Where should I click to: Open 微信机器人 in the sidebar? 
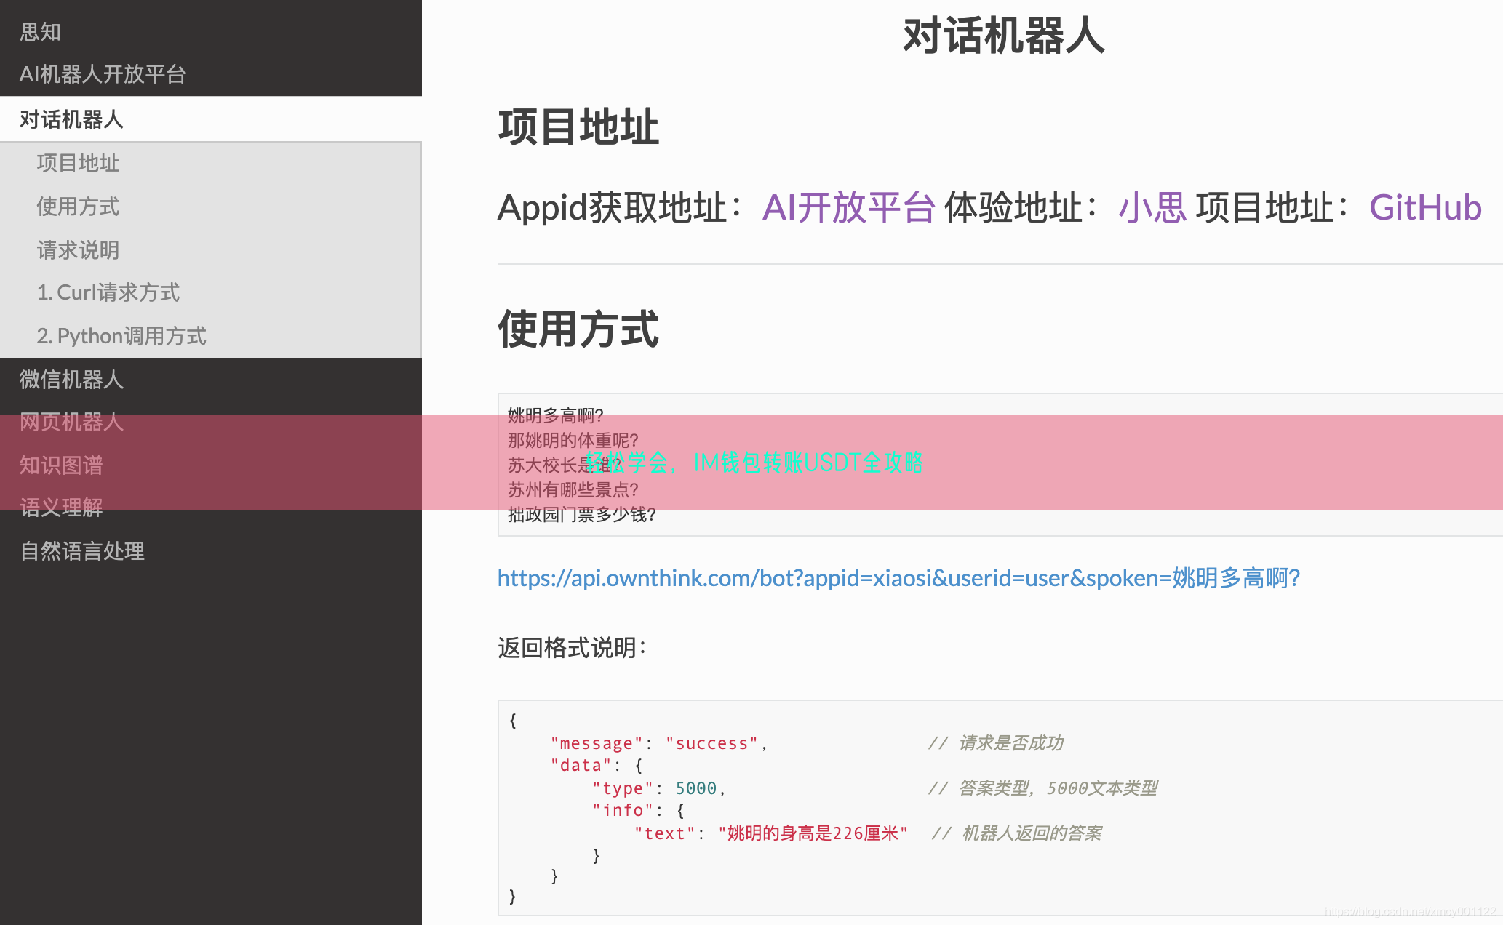tap(71, 380)
